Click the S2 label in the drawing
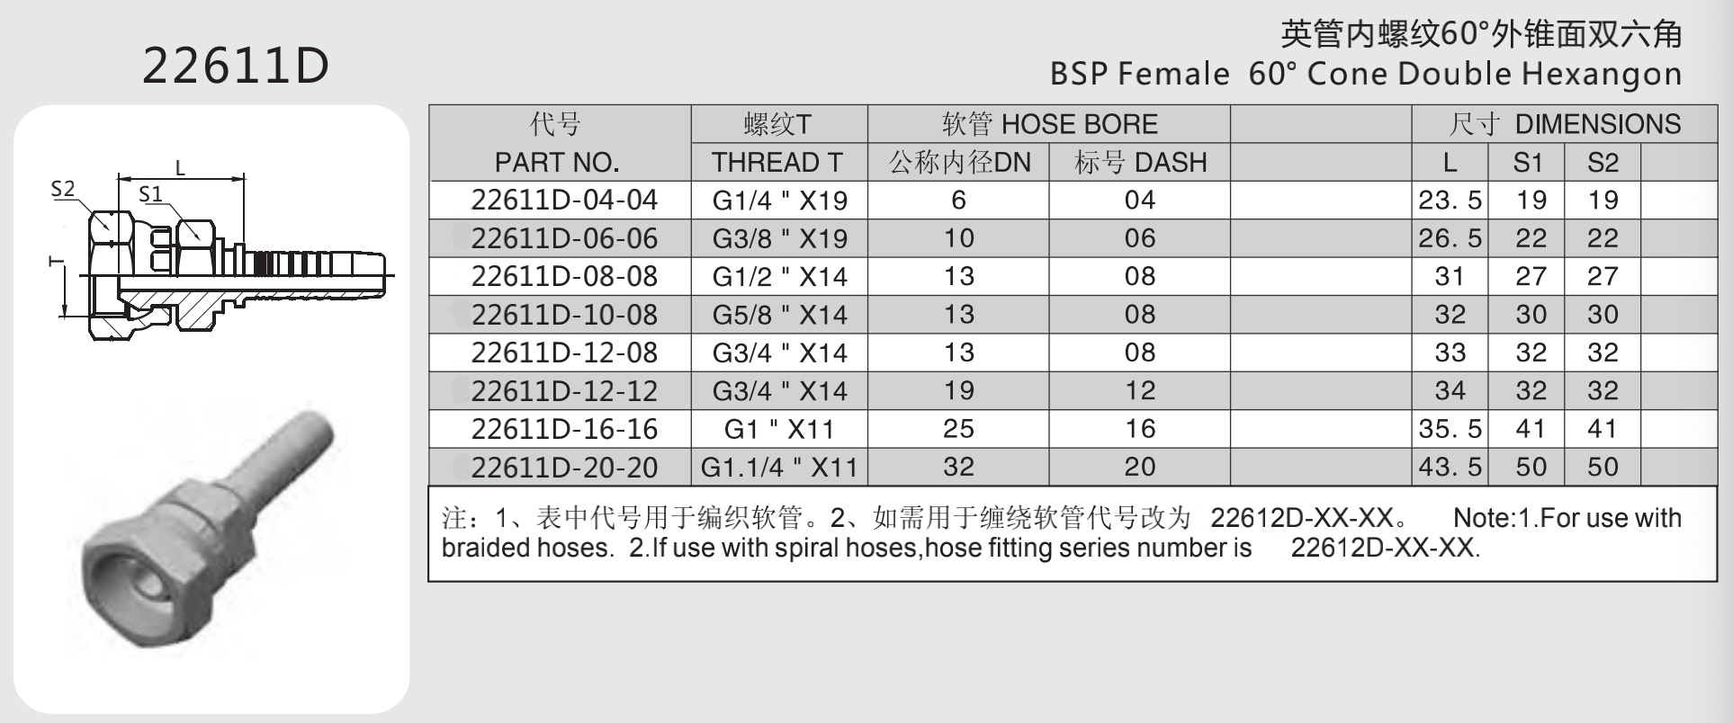This screenshot has width=1733, height=723. [63, 189]
